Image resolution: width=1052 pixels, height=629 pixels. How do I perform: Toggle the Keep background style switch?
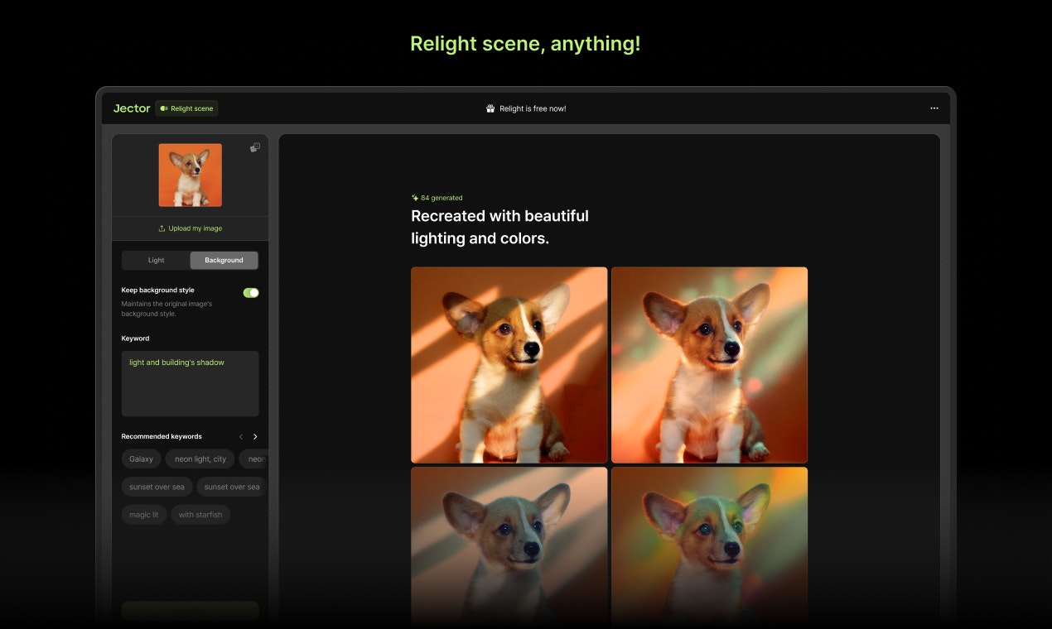point(251,292)
